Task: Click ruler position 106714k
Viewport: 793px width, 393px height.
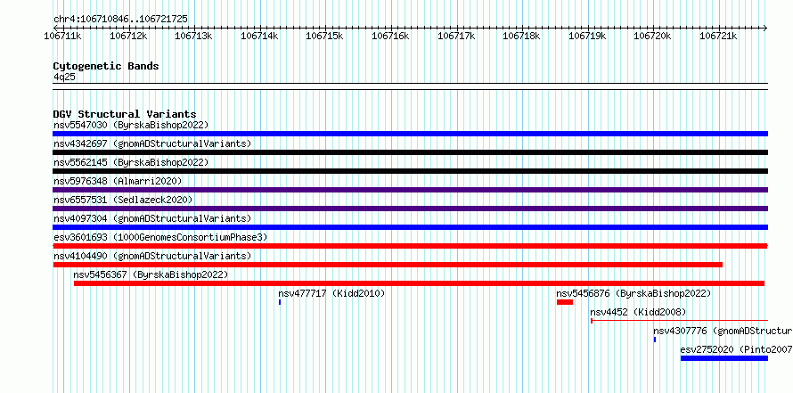Action: pos(260,36)
